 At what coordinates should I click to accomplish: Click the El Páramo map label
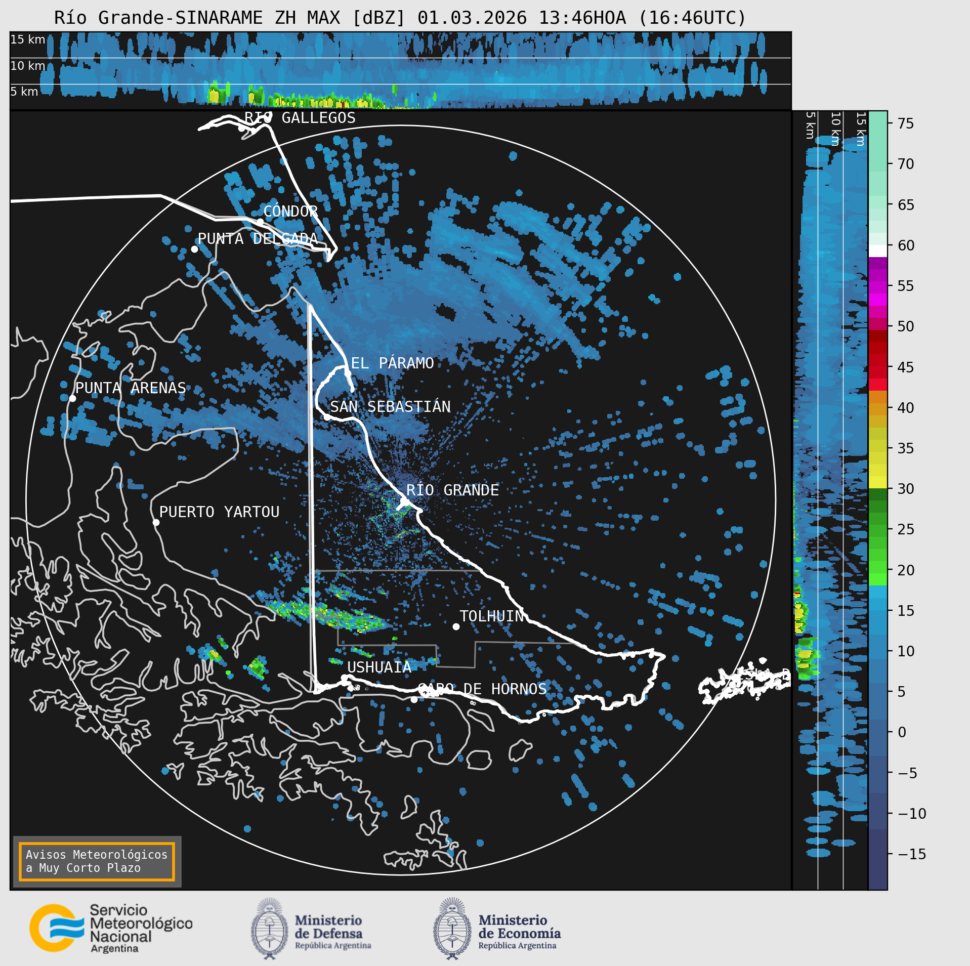point(393,363)
